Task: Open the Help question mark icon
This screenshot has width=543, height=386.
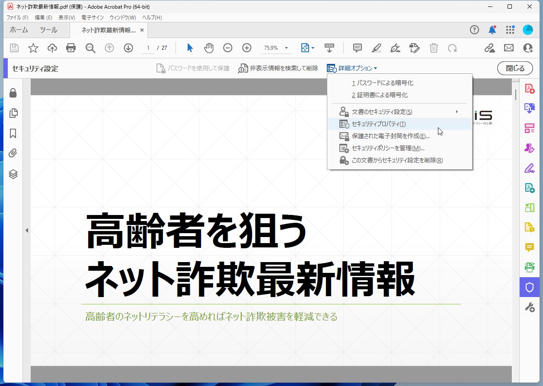Action: (x=474, y=30)
